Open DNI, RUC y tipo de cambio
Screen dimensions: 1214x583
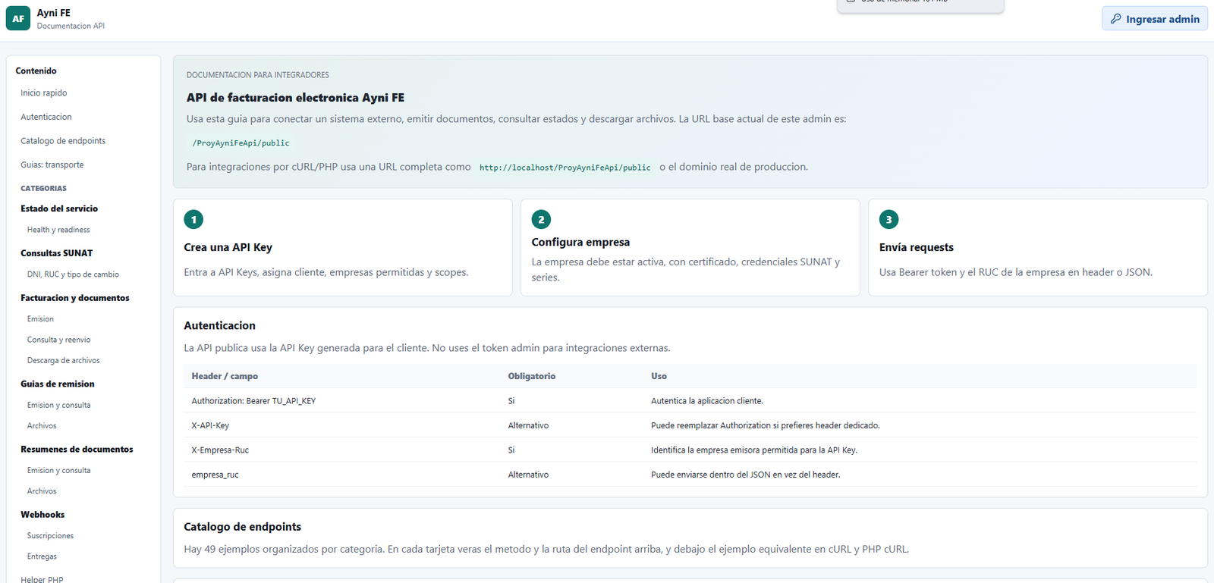[73, 274]
